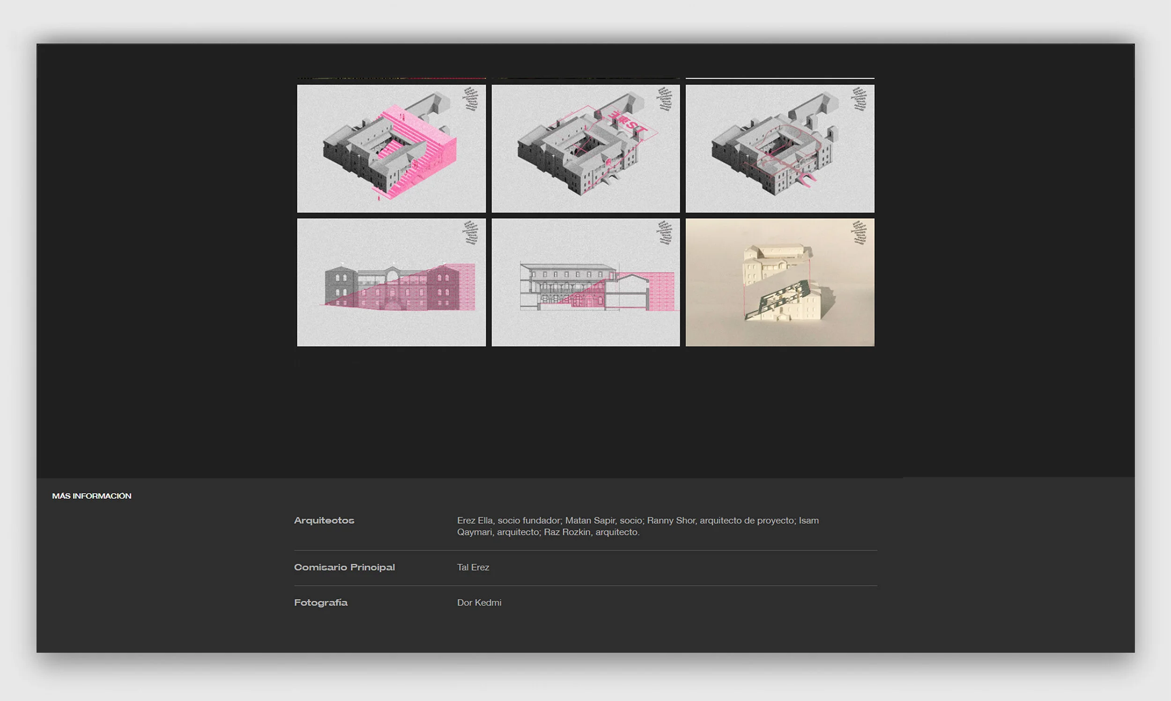Screen dimensions: 1171x701
Task: Select the Fotografía label
Action: [x=321, y=602]
